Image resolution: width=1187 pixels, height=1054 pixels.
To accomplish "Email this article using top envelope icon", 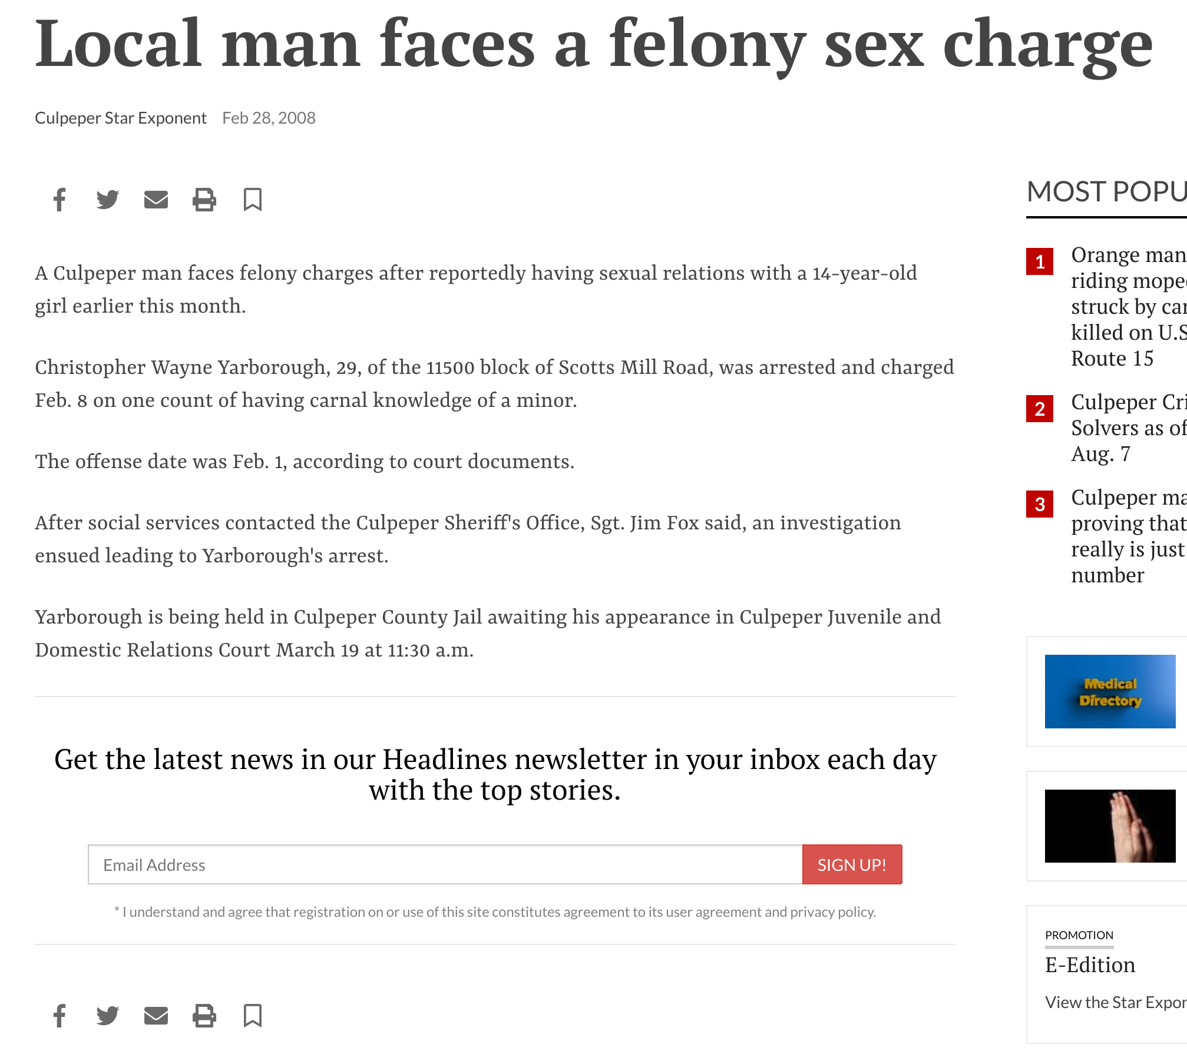I will [156, 200].
